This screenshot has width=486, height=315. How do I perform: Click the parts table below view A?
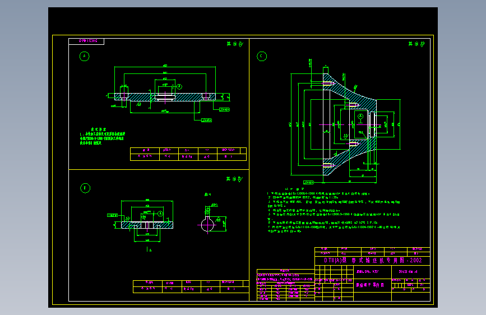pyautogui.click(x=188, y=154)
